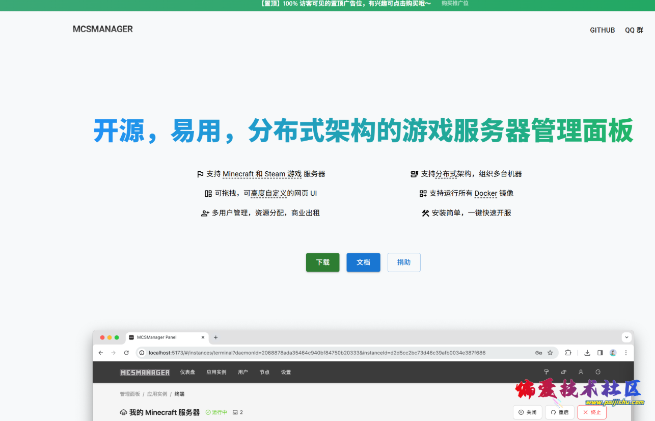Viewport: 655px width, 421px height.
Task: Click the 捐助 button
Action: pyautogui.click(x=404, y=262)
